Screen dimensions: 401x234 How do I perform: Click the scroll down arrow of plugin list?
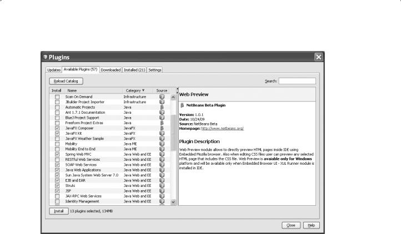173,202
